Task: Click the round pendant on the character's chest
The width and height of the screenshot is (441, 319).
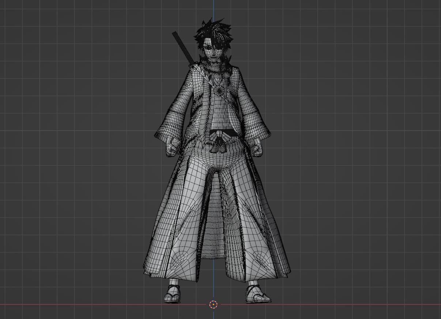Action: click(219, 91)
